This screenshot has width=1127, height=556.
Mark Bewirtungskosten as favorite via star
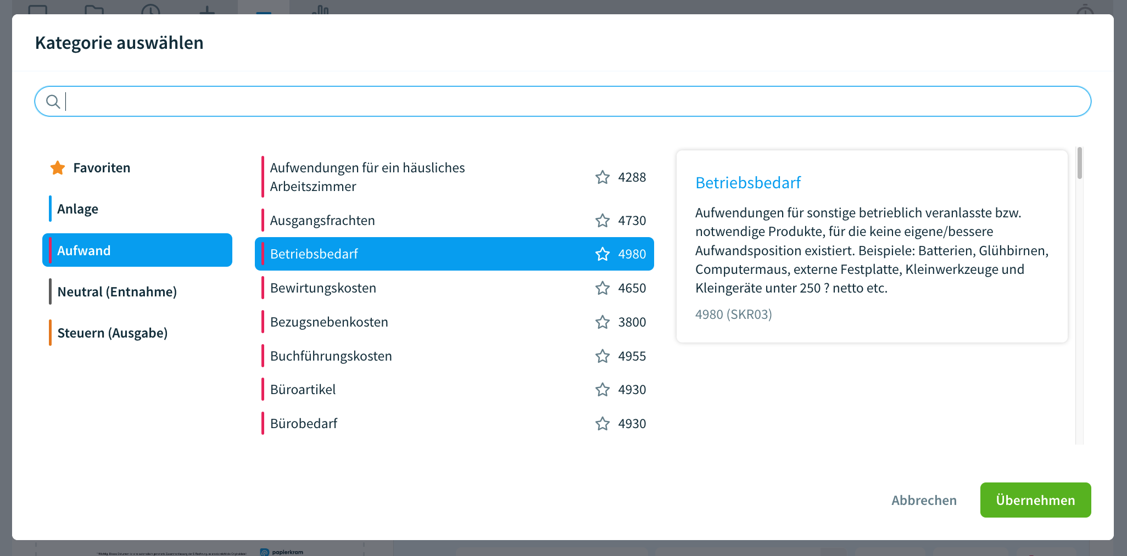point(602,288)
